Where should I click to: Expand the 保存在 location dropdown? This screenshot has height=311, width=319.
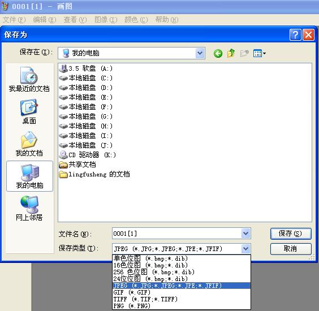[200, 53]
